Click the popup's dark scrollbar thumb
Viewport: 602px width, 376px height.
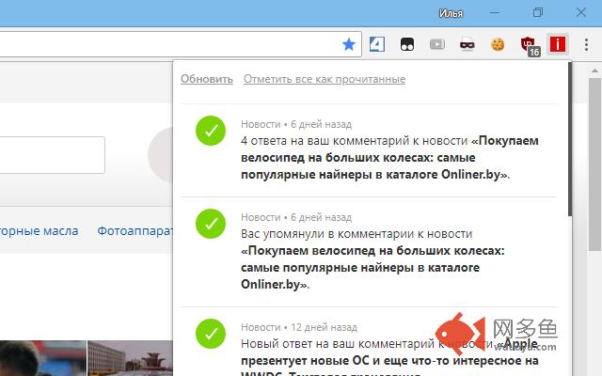(570, 139)
